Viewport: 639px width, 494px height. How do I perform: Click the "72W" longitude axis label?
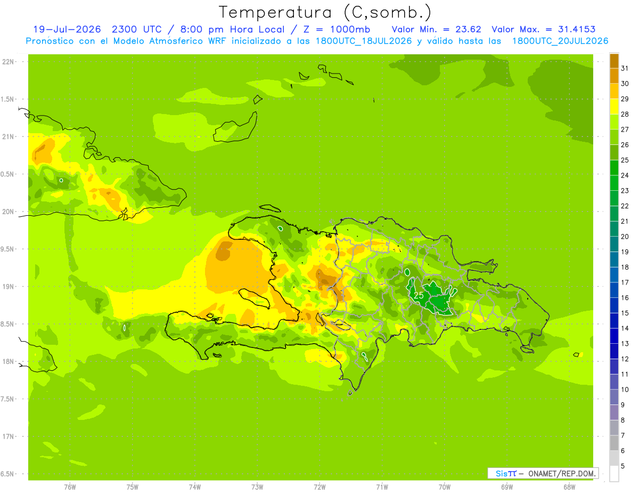pos(319,487)
